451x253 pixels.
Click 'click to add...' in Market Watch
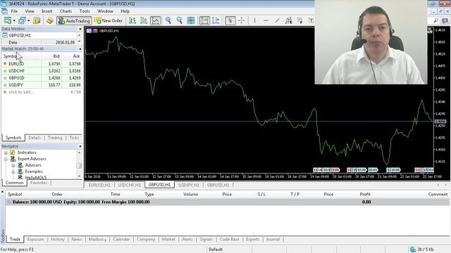coord(21,92)
